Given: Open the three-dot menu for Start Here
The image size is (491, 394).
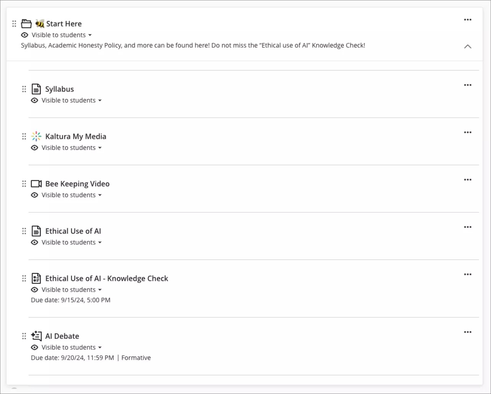Looking at the screenshot, I should pos(468,20).
